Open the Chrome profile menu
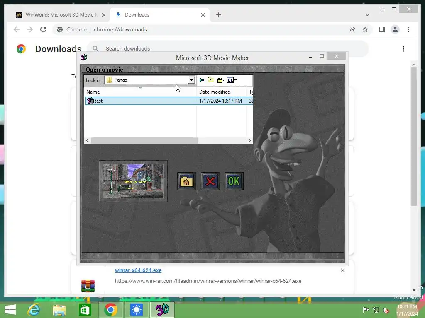 pyautogui.click(x=395, y=29)
